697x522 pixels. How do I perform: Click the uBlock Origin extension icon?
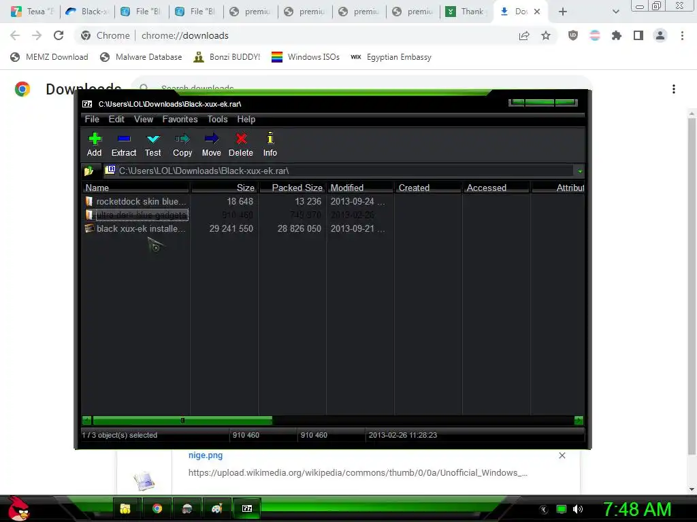pos(573,35)
